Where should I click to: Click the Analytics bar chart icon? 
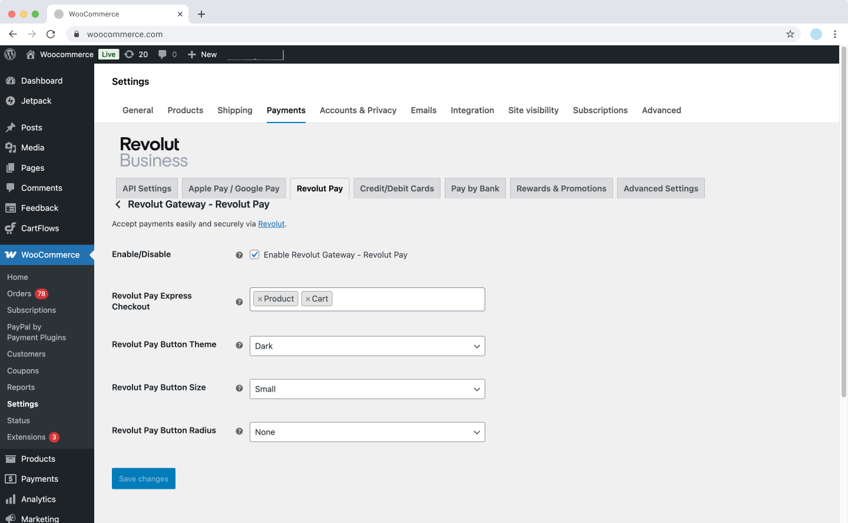click(11, 499)
